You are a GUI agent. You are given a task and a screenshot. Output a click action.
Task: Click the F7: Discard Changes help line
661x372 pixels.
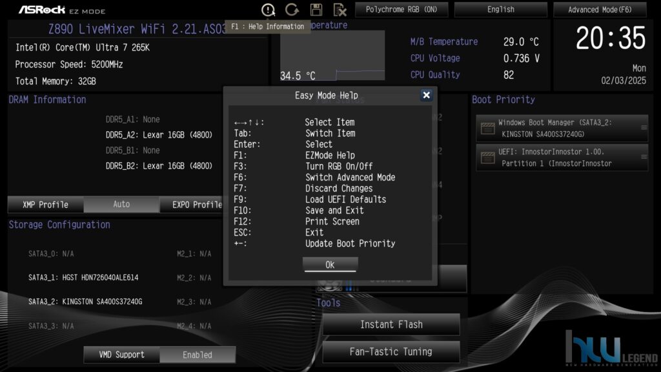(x=303, y=188)
